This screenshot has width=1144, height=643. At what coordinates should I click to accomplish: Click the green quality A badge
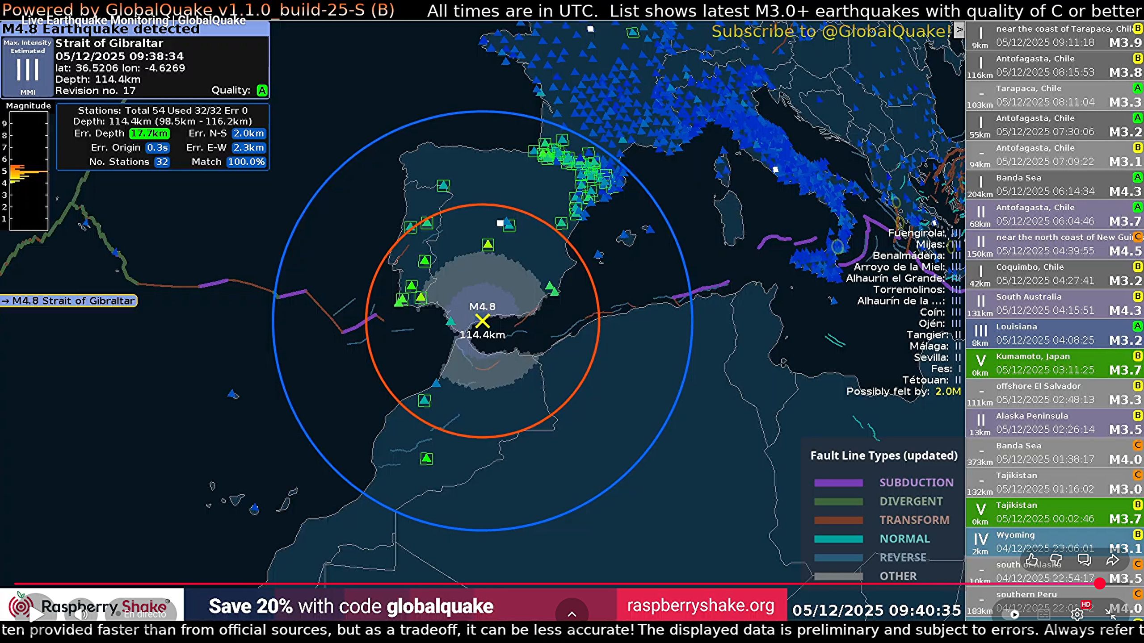point(262,90)
